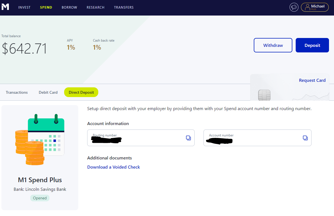
Task: Switch to the Debit Card tab
Action: pos(48,92)
